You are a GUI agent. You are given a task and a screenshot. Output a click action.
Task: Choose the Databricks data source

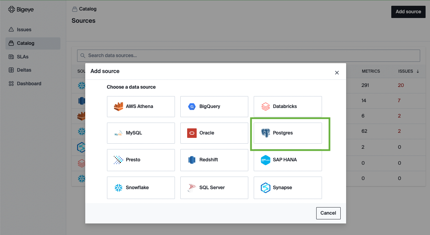(288, 106)
